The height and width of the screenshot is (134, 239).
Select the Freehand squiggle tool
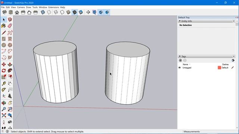pyautogui.click(x=10, y=33)
